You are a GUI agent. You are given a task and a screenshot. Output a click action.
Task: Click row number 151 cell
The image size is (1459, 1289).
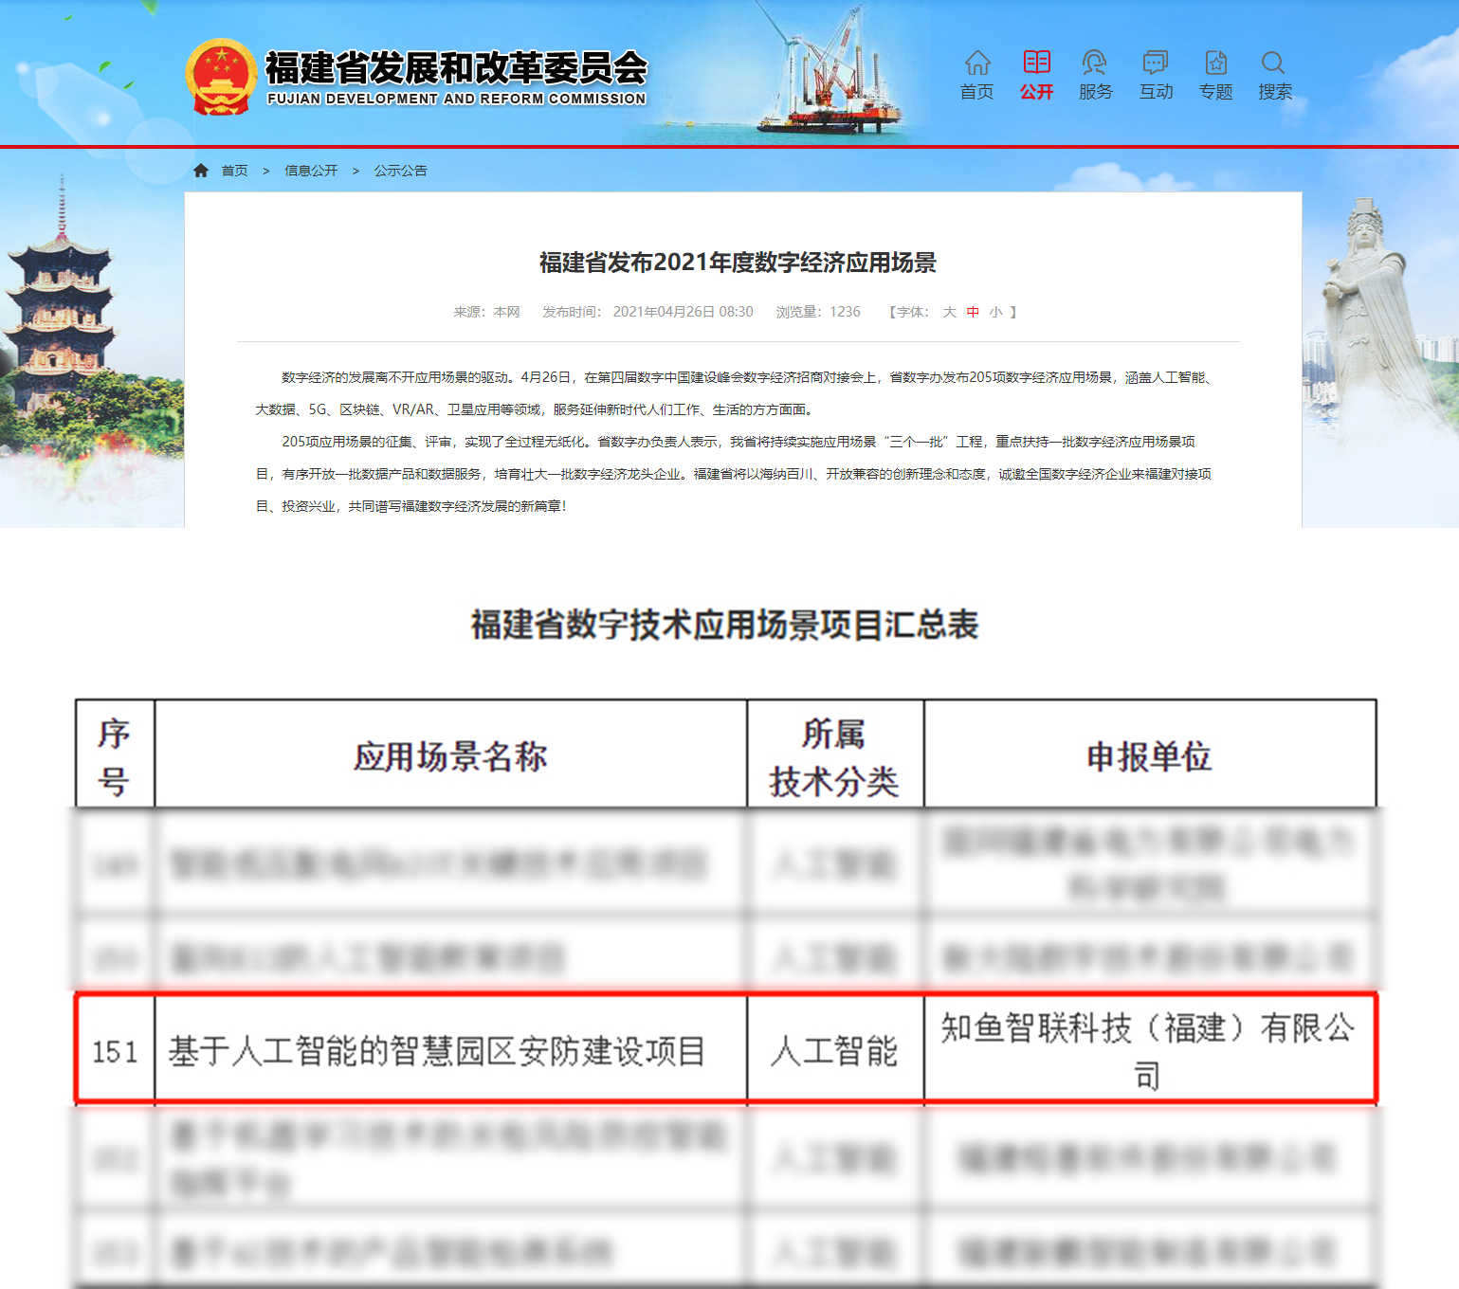coord(115,1050)
